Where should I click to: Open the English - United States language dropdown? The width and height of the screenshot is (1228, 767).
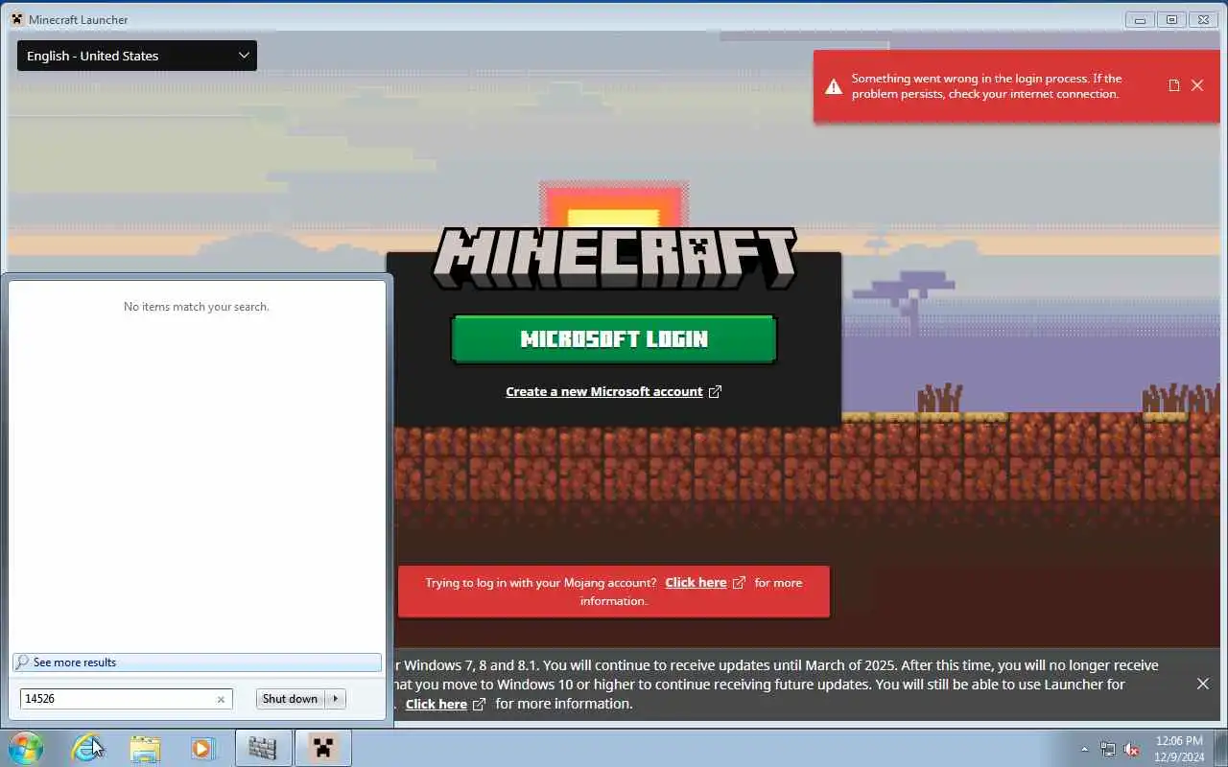(x=137, y=56)
